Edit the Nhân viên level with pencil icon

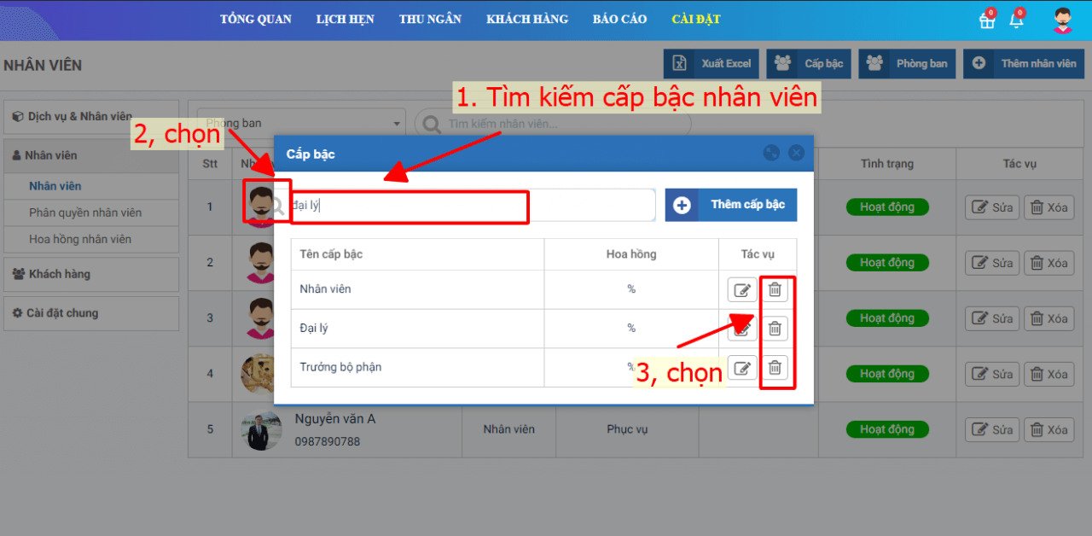742,289
